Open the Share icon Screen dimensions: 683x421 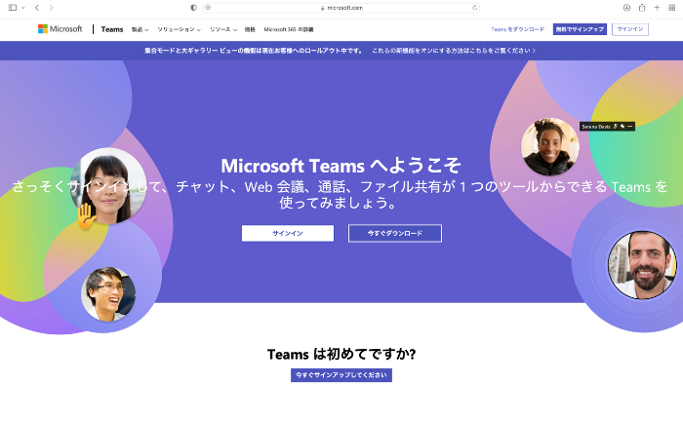tap(642, 8)
